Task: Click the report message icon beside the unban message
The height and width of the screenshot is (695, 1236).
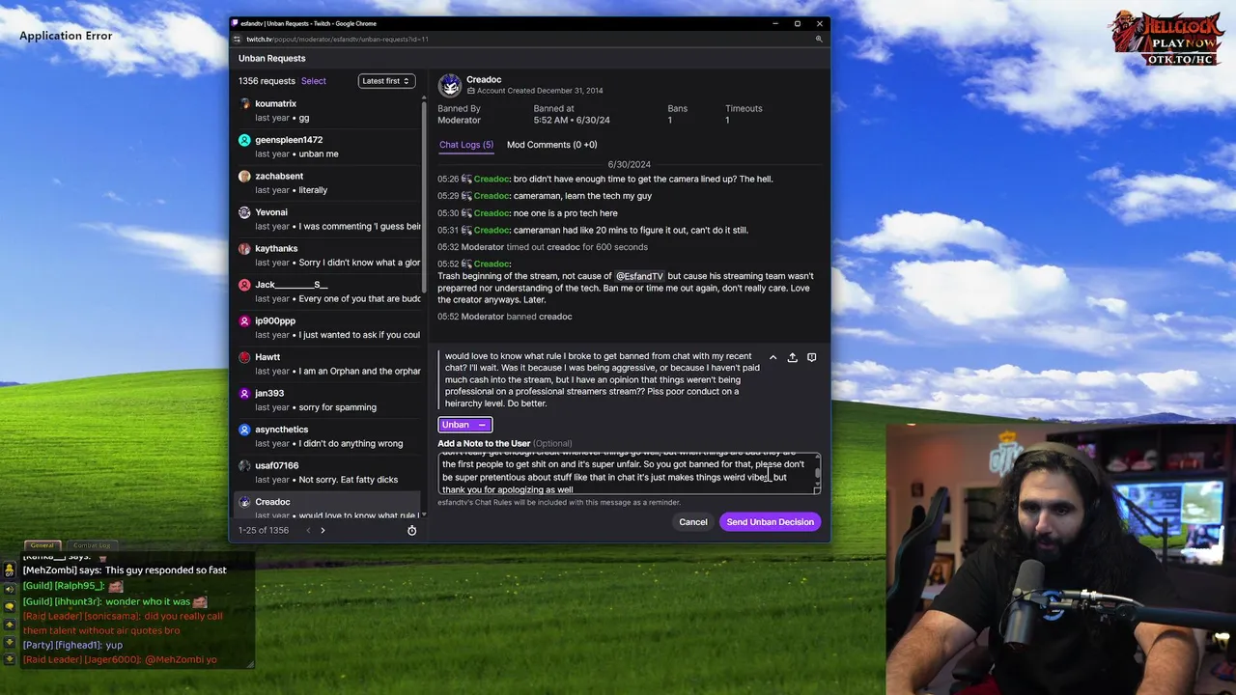Action: [x=811, y=357]
